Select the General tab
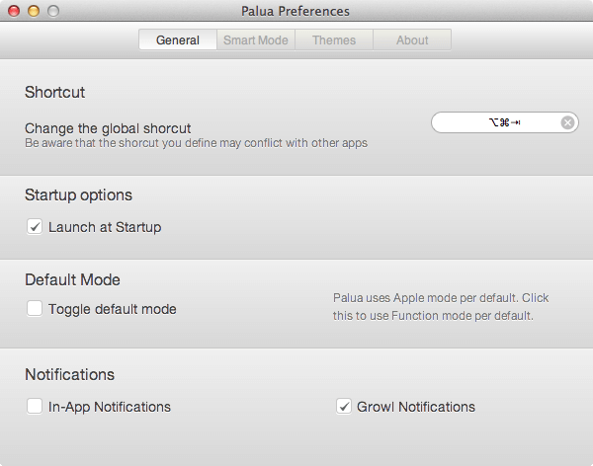This screenshot has height=466, width=593. [178, 39]
